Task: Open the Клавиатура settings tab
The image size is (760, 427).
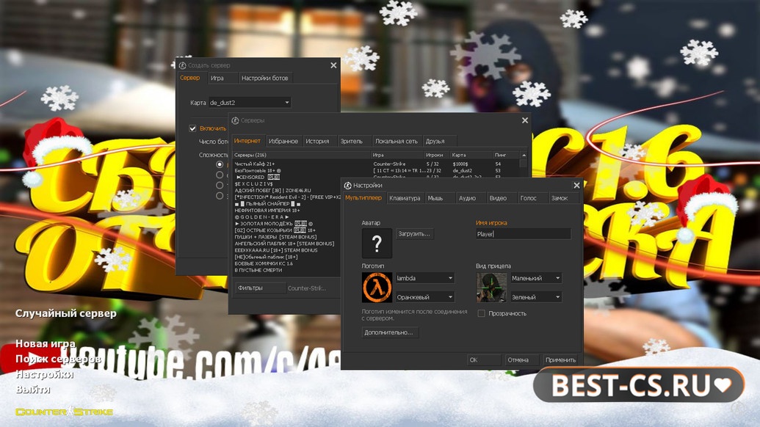Action: tap(405, 198)
